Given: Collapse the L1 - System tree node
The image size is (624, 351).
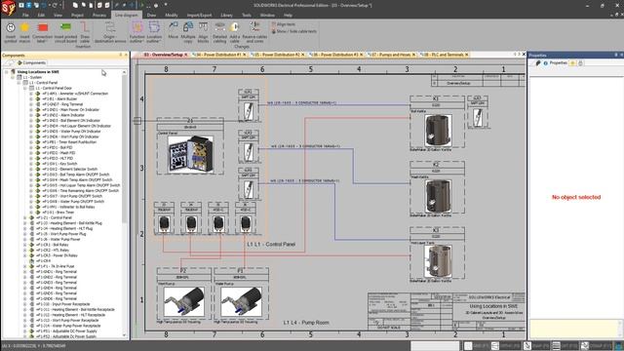Looking at the screenshot, I should pos(13,77).
